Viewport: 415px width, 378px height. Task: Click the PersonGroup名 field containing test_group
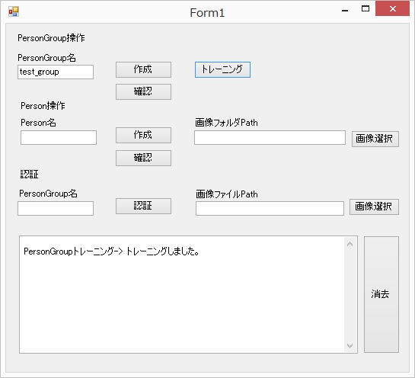tap(56, 72)
